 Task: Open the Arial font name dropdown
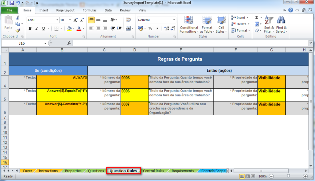pyautogui.click(x=57, y=20)
